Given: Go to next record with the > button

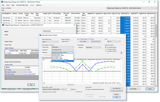Looking at the screenshot, I should coord(25,89).
